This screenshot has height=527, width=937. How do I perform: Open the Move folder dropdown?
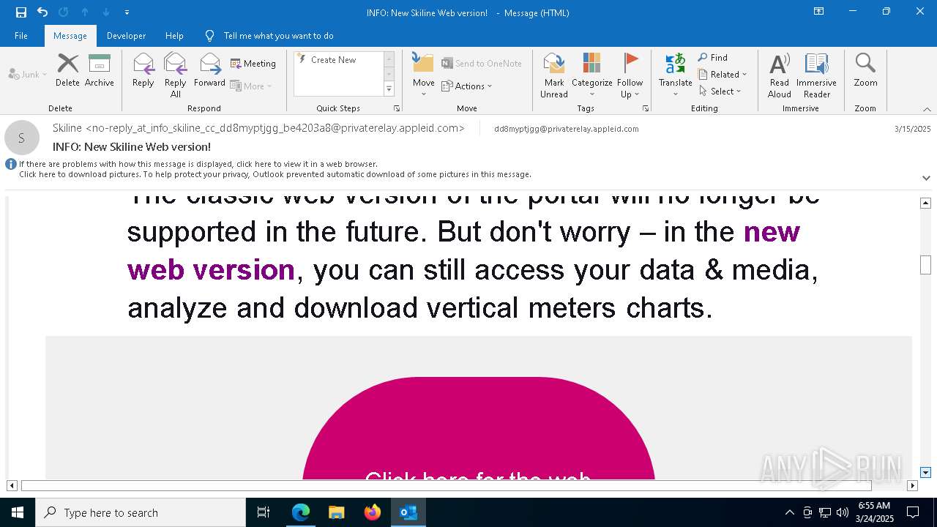pos(423,75)
